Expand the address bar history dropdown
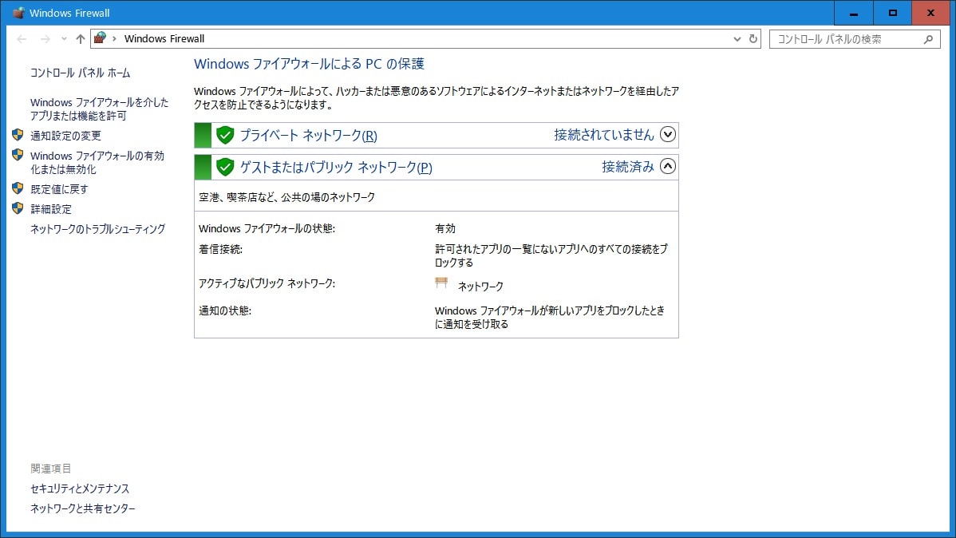This screenshot has width=956, height=538. (737, 39)
